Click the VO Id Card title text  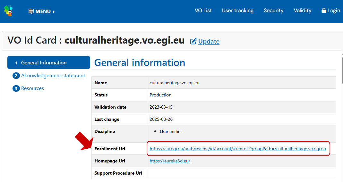pos(96,40)
